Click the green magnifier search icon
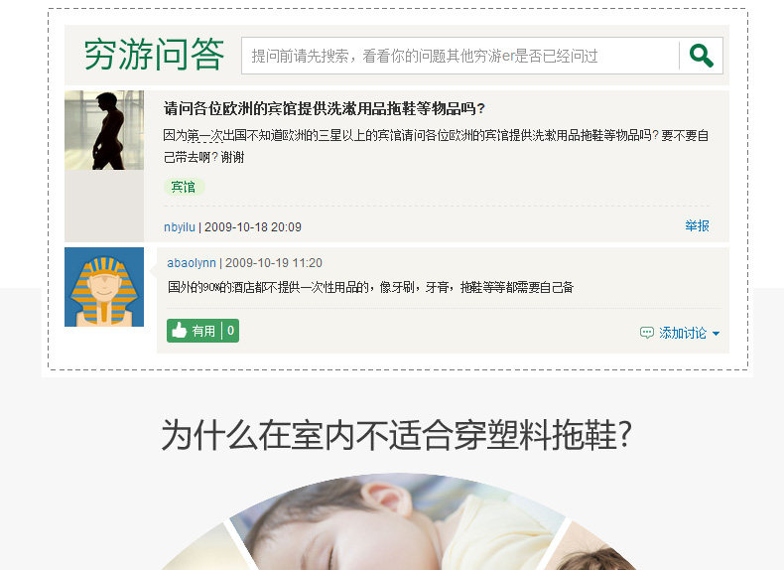The width and height of the screenshot is (784, 570). pyautogui.click(x=701, y=56)
